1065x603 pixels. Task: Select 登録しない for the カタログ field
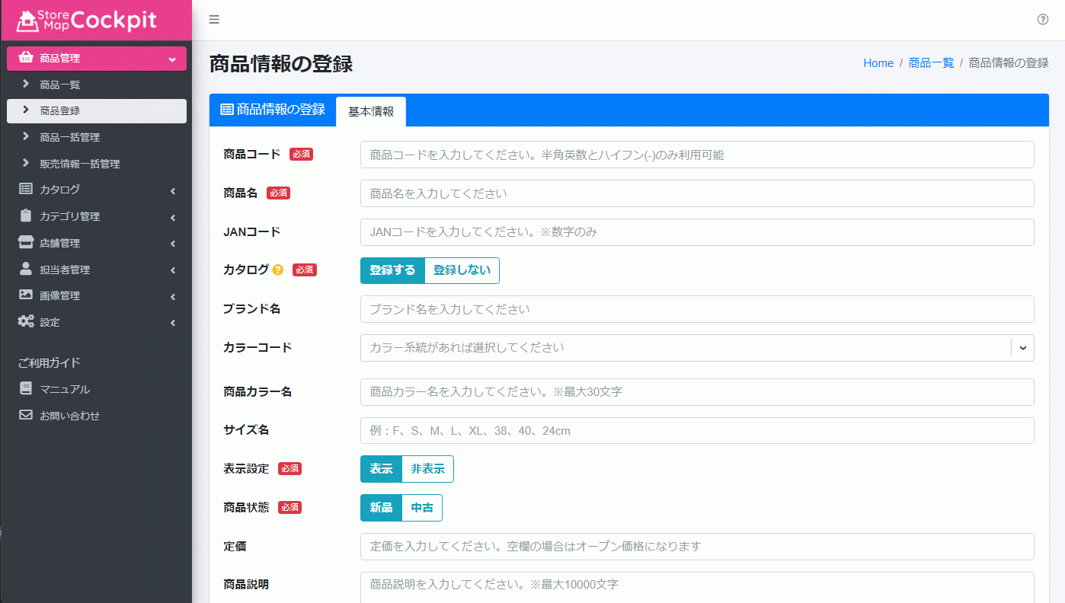[460, 270]
